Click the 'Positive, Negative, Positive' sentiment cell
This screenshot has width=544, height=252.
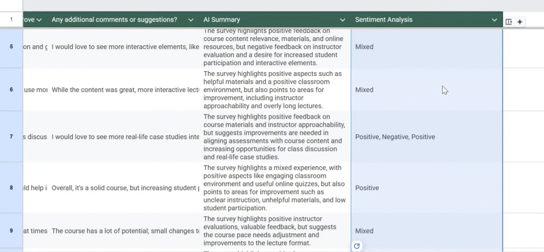[x=427, y=137]
